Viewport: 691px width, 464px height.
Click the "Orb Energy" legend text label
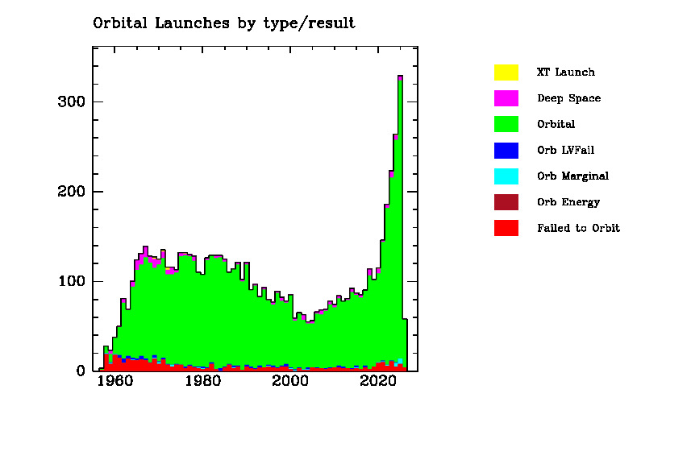pyautogui.click(x=568, y=202)
